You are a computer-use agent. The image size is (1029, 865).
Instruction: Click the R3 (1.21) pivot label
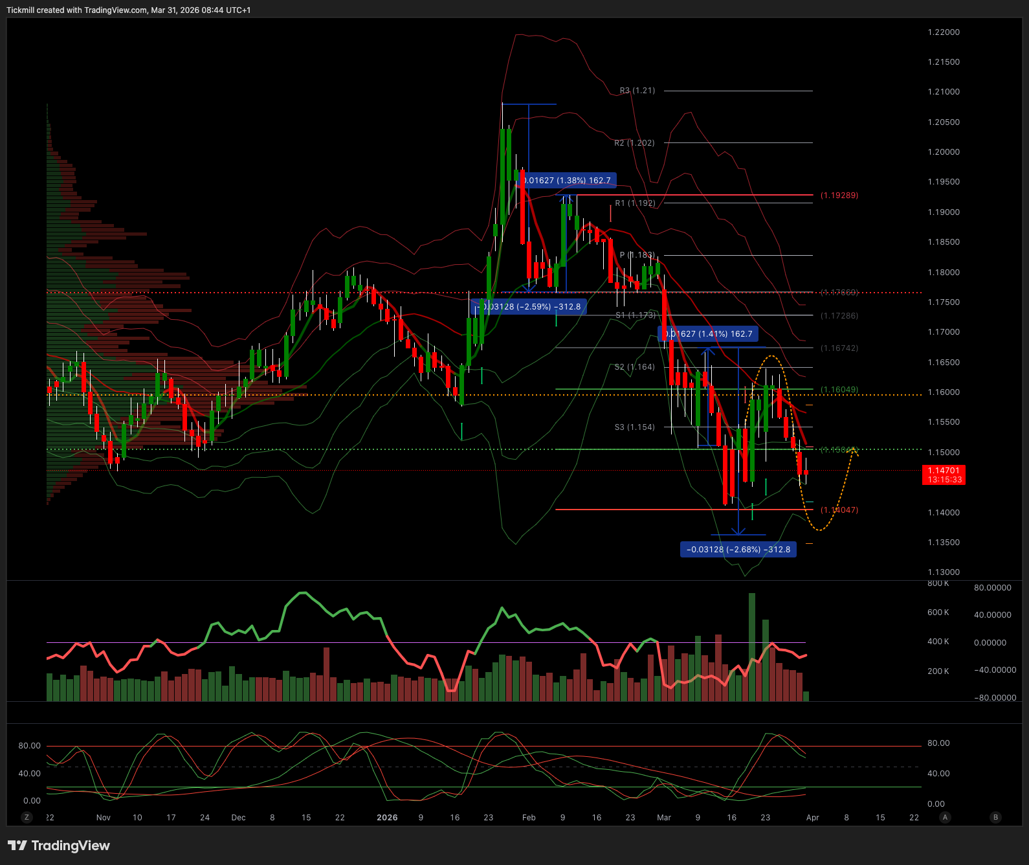click(637, 91)
